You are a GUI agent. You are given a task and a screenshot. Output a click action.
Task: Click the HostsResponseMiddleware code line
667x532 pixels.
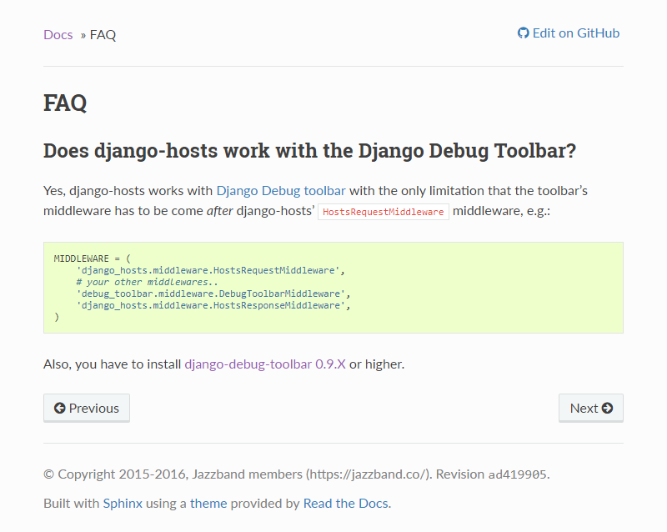click(213, 305)
